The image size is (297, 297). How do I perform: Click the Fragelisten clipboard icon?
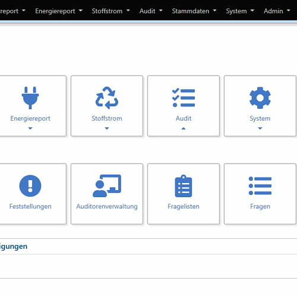[x=184, y=186]
